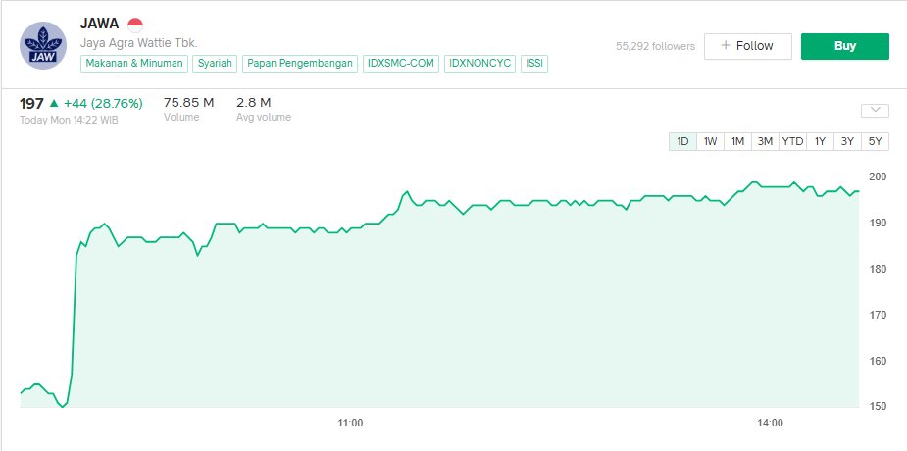Open the Syariah tag
The width and height of the screenshot is (907, 451).
215,64
